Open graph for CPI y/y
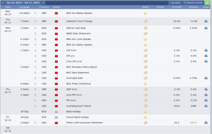This screenshot has width=212, height=134. pos(206,56)
